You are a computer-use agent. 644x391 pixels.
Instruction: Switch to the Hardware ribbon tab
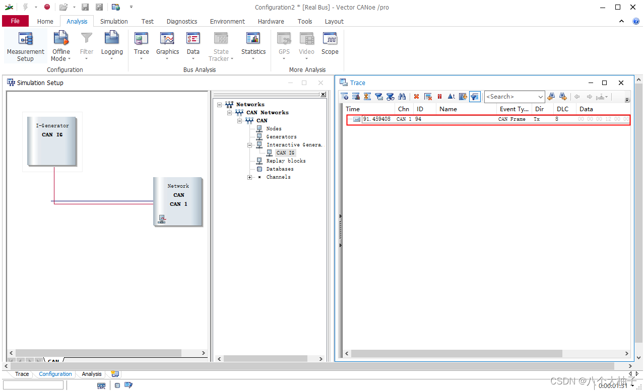click(x=271, y=21)
